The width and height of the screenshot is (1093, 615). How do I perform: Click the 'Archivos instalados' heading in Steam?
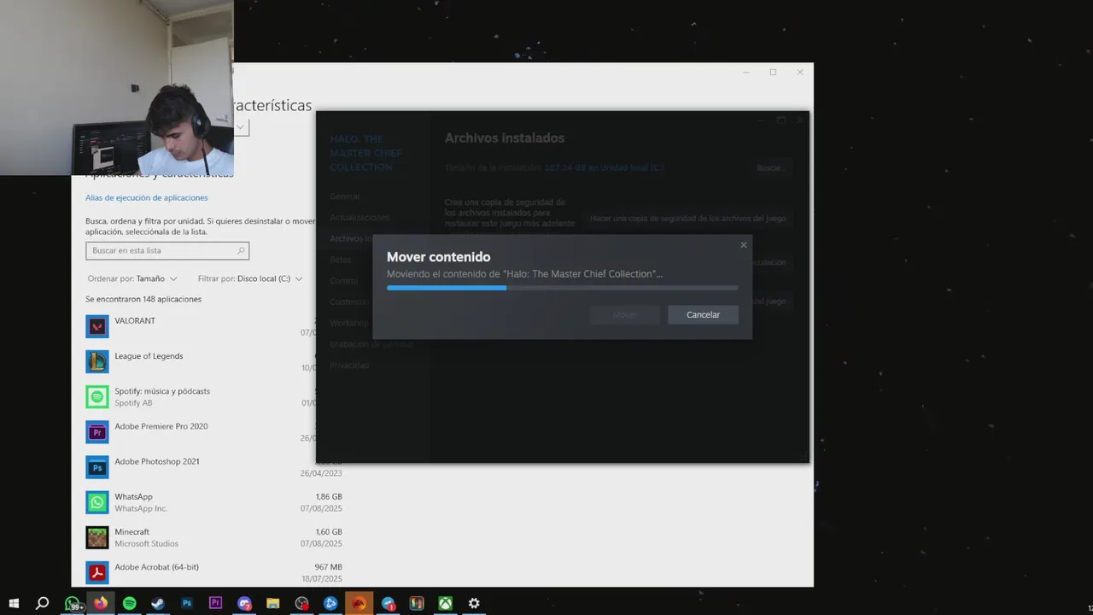click(x=505, y=138)
